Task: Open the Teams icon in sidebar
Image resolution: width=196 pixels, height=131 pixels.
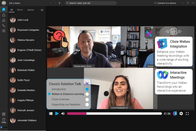Action: point(4,15)
